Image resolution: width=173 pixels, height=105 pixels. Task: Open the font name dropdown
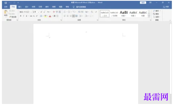point(31,12)
